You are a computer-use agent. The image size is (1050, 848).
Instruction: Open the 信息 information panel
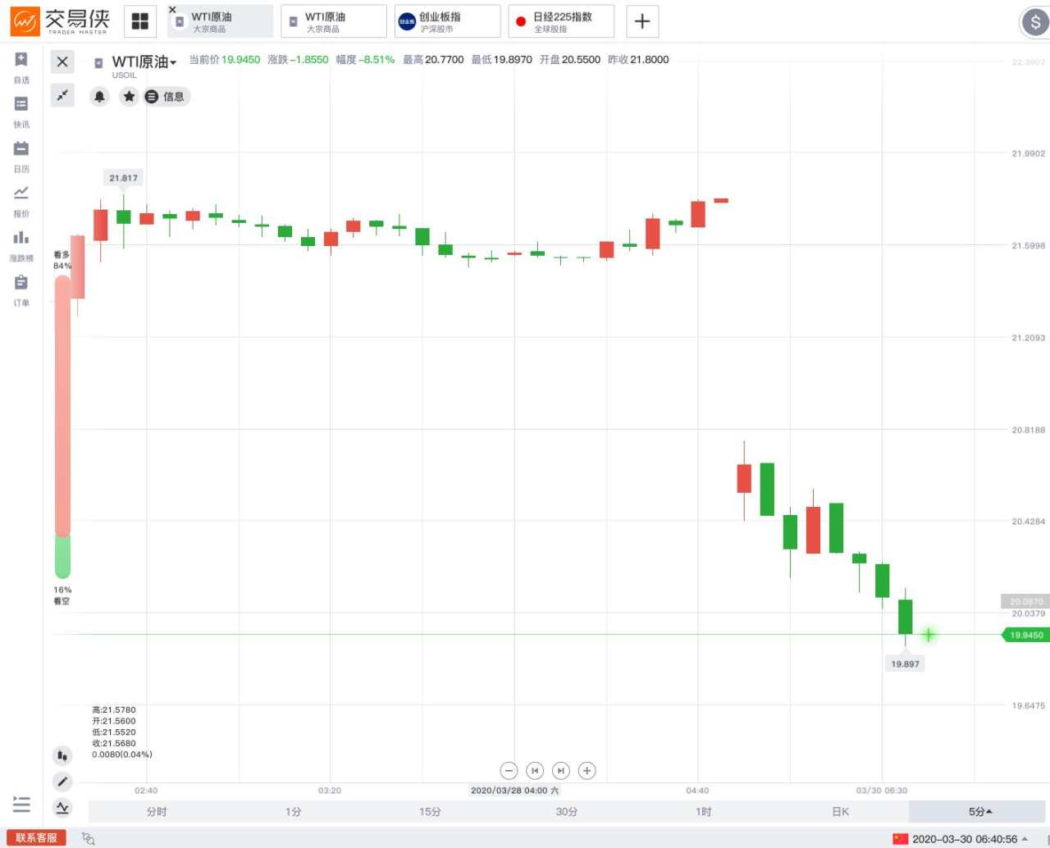(x=167, y=96)
